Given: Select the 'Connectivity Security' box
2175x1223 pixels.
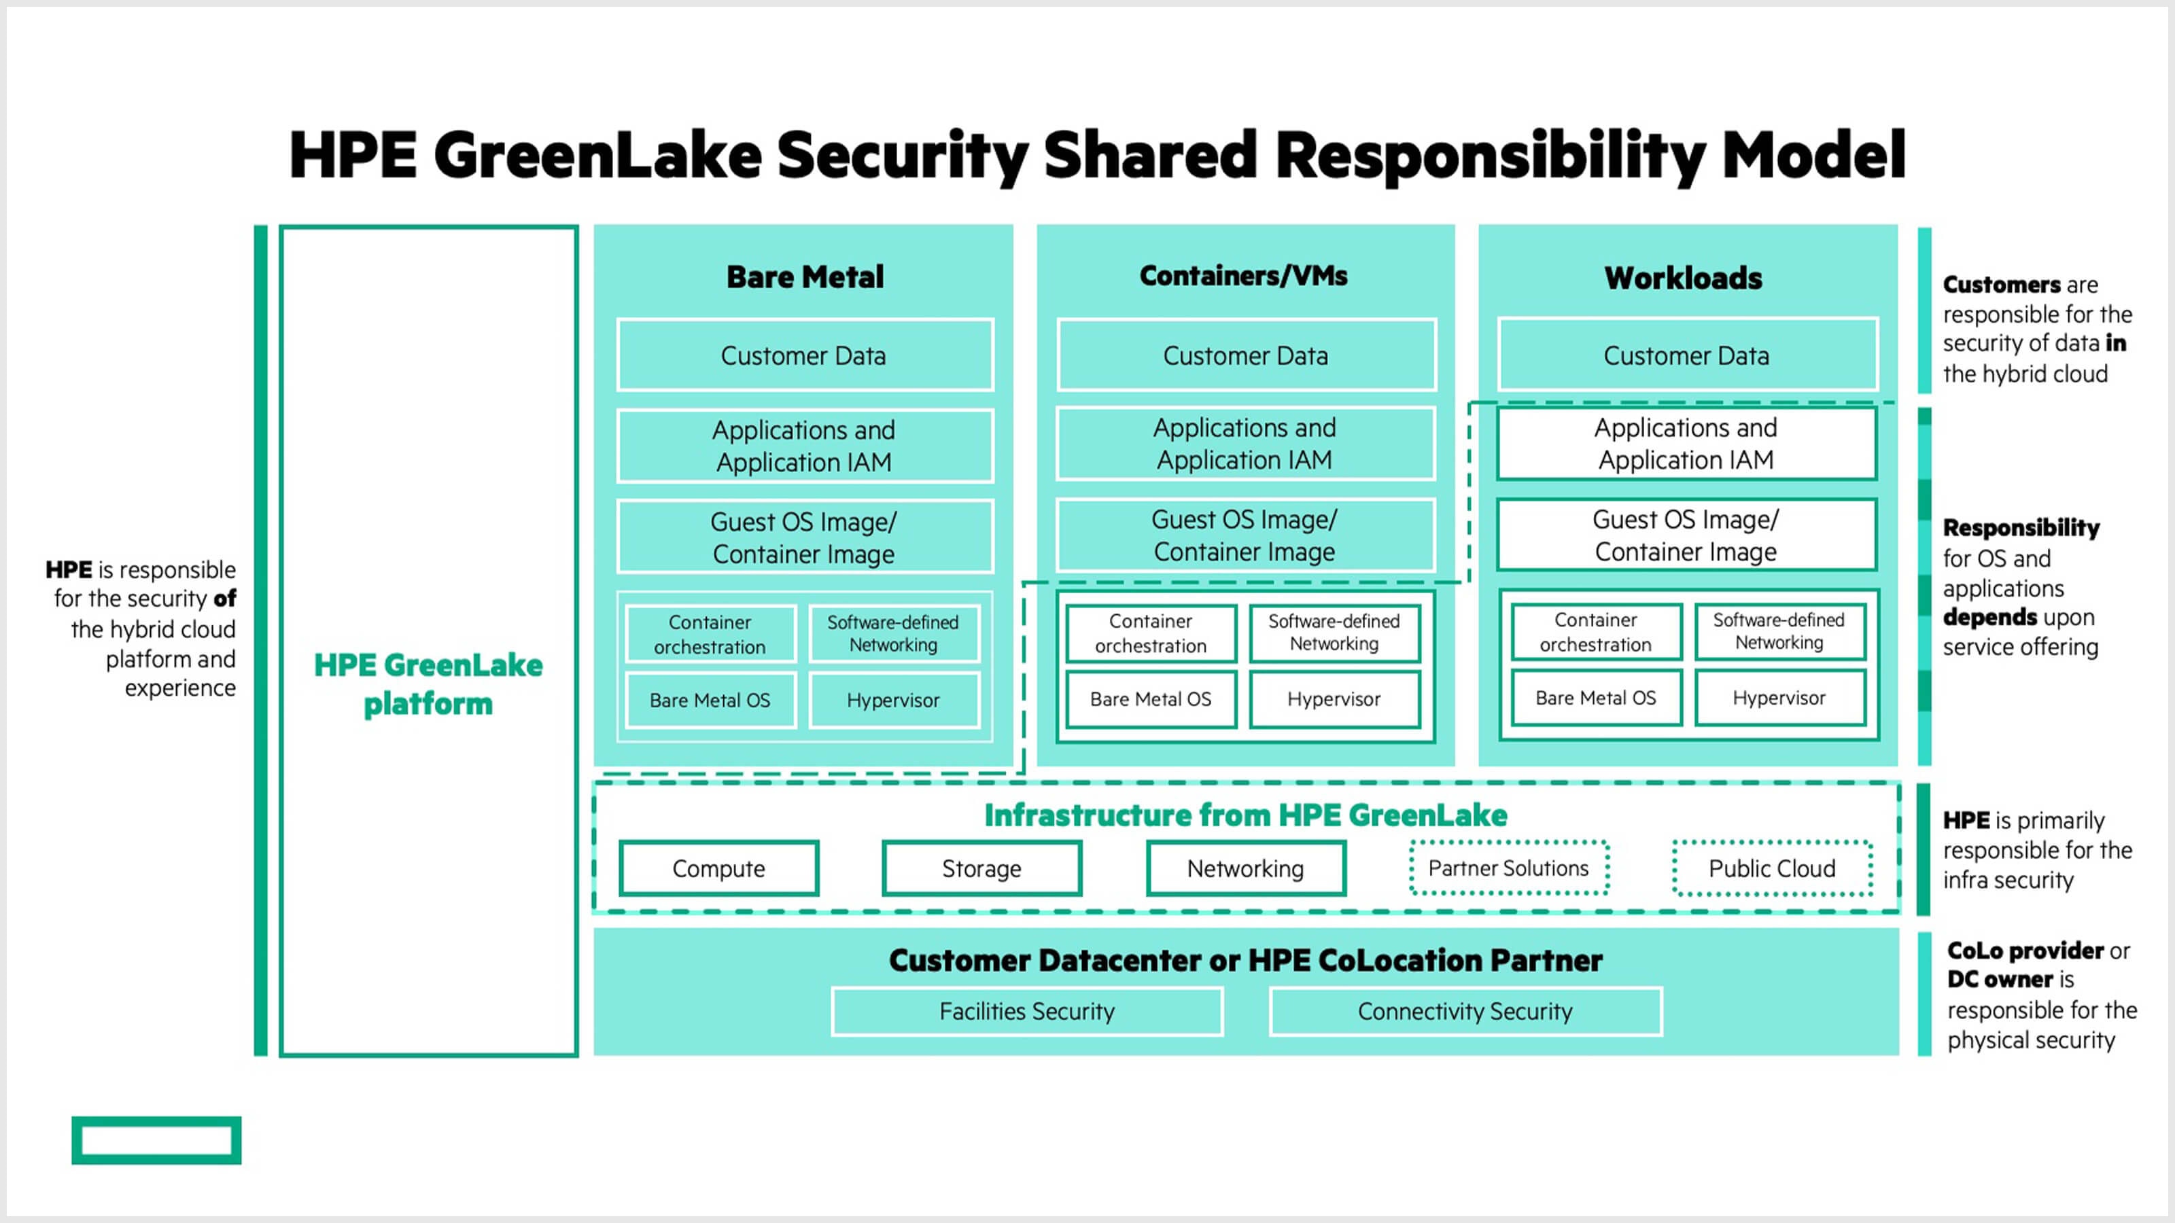Looking at the screenshot, I should 1466,1011.
